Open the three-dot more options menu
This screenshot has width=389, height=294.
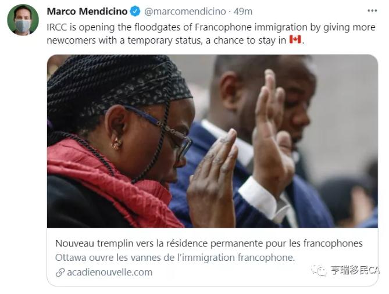(x=372, y=10)
